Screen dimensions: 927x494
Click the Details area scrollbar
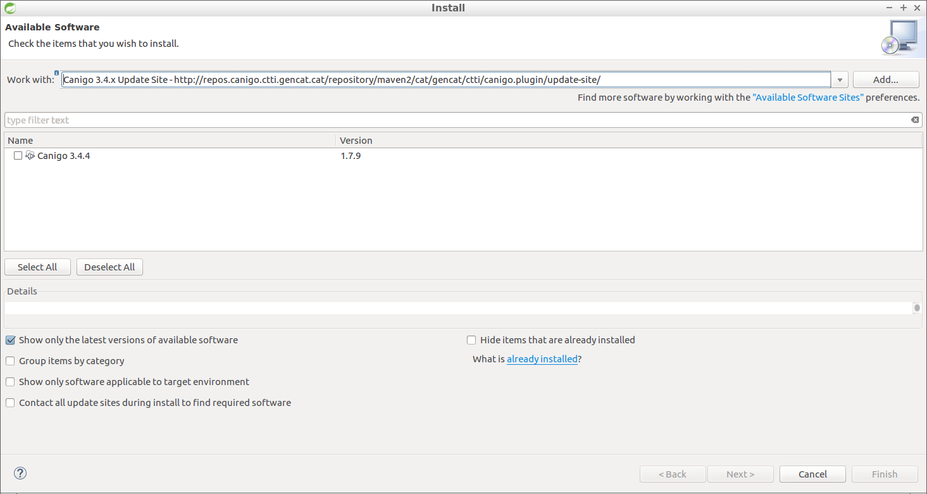click(917, 308)
